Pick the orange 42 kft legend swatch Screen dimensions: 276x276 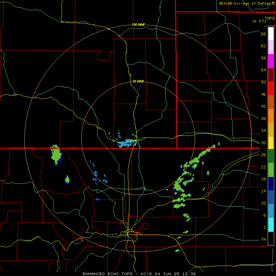point(271,116)
